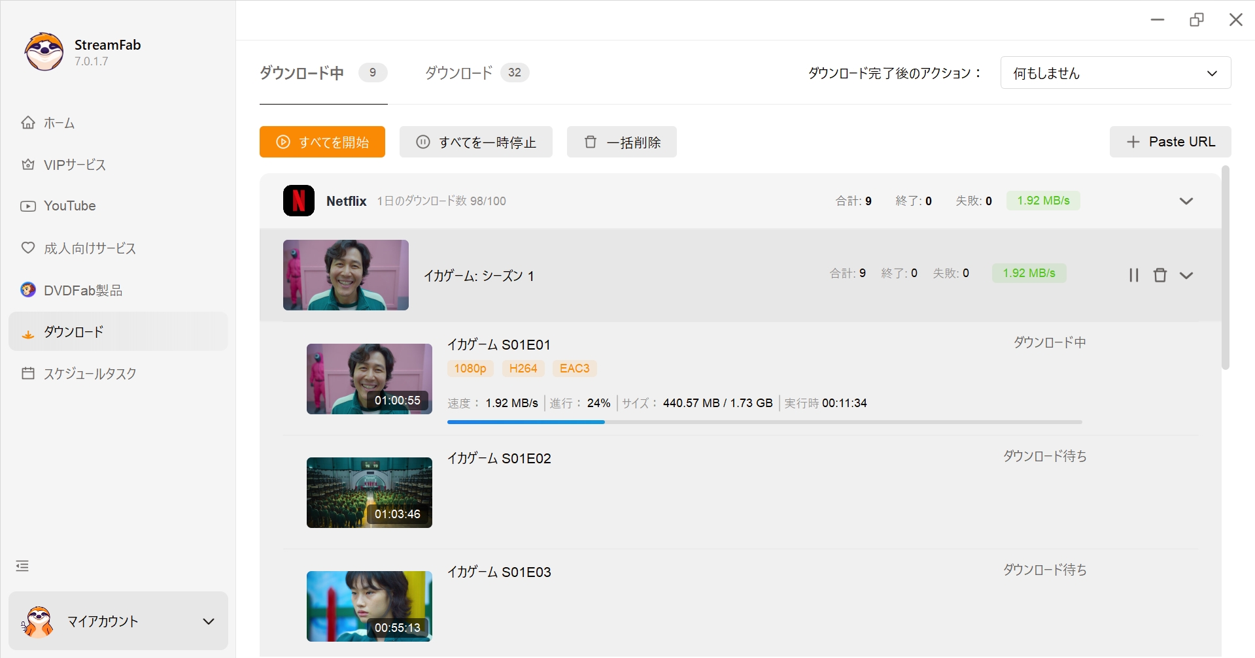The image size is (1255, 658).
Task: Open スケジュールタスク scheduled tasks
Action: point(90,374)
